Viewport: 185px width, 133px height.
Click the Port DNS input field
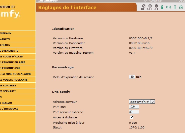[x=134, y=107]
